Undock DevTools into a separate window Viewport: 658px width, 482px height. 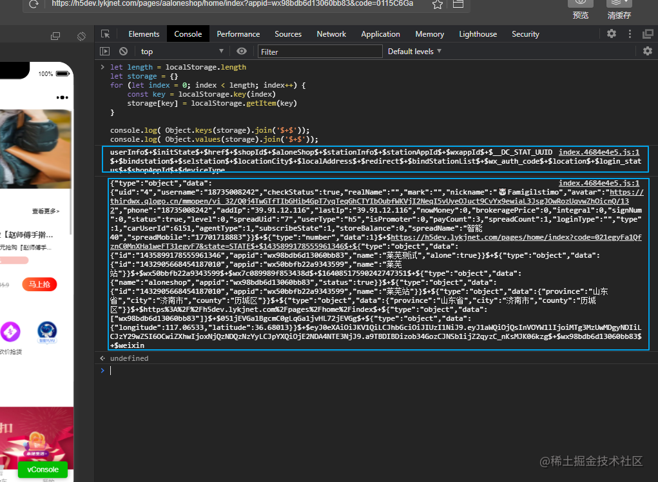648,34
